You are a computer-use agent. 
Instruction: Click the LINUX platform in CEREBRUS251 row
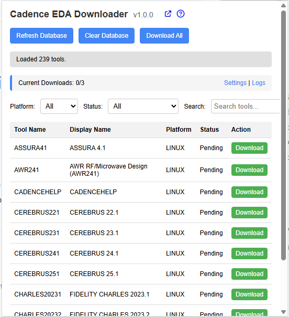175,274
